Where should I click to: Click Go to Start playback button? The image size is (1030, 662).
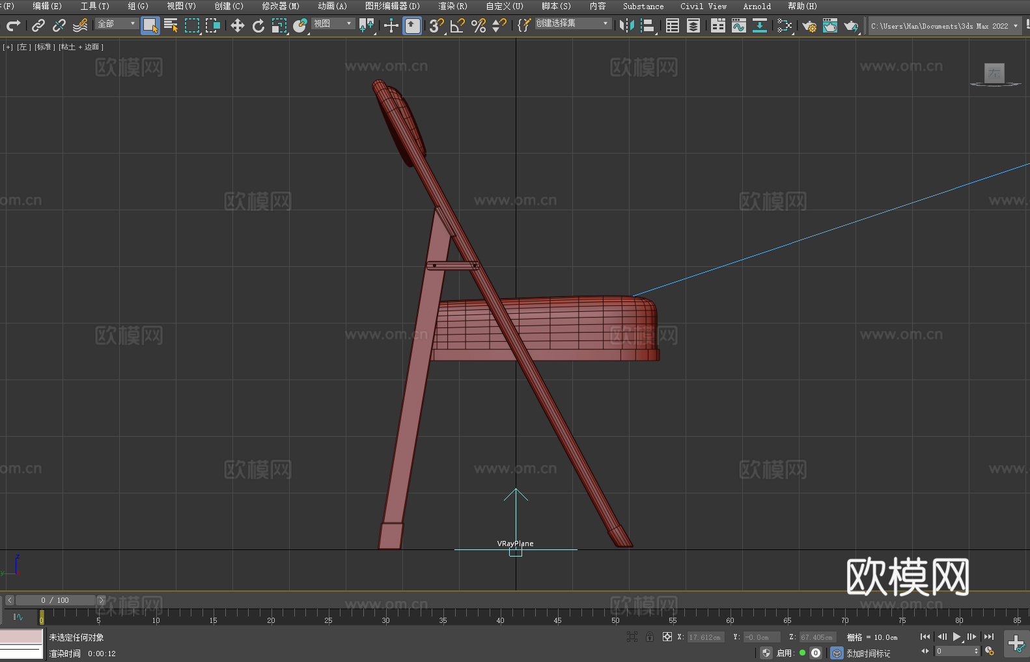click(x=925, y=637)
